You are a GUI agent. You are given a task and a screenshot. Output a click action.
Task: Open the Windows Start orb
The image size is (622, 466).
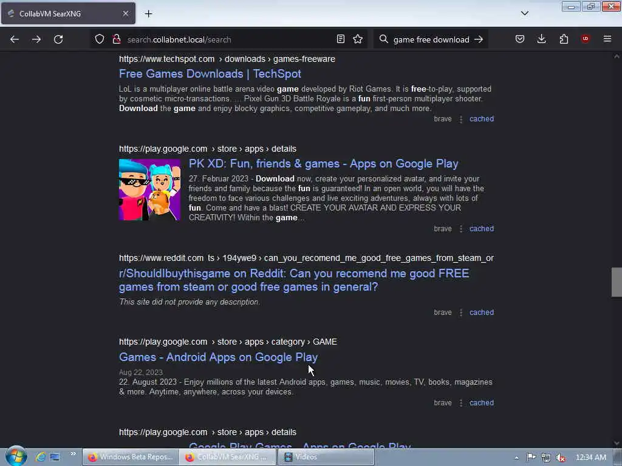(x=16, y=456)
